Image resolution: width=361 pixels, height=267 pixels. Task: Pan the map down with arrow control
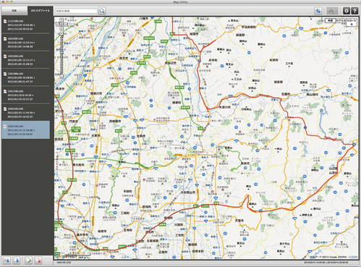pyautogui.click(x=61, y=28)
